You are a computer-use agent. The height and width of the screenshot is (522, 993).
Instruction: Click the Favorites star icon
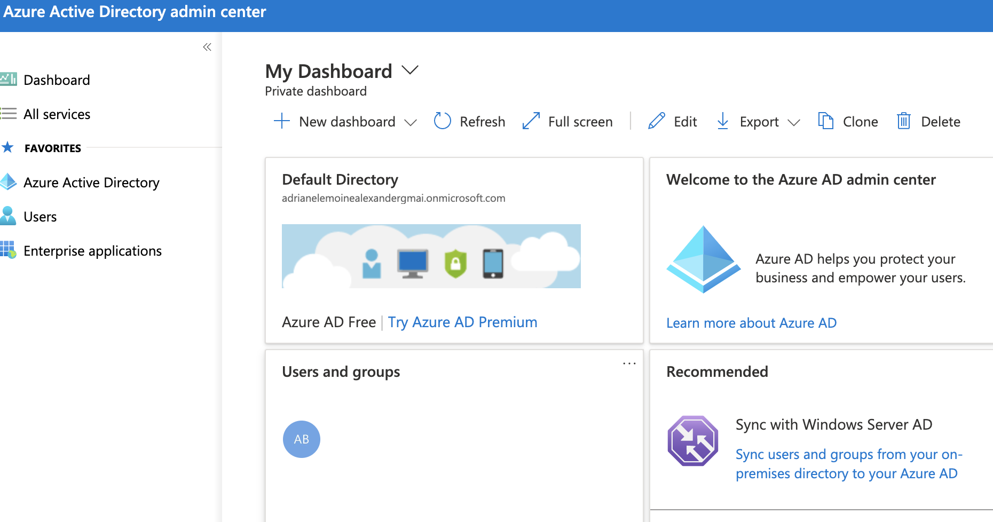[x=7, y=147]
